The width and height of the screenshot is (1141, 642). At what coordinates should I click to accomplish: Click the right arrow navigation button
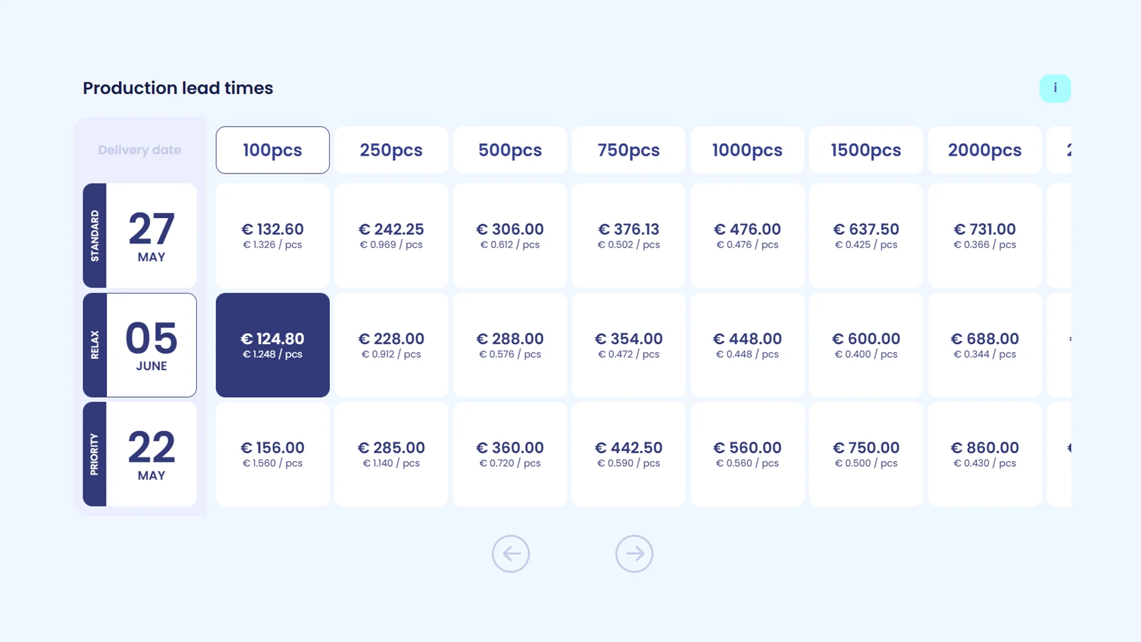point(634,554)
